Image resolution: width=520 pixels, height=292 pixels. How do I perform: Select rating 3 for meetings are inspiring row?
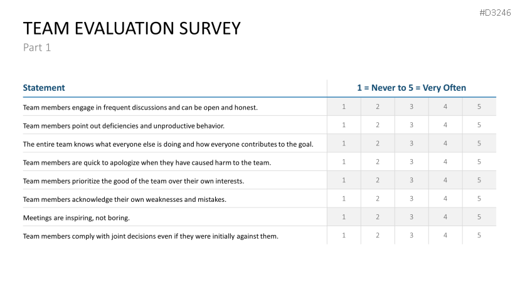coord(411,217)
